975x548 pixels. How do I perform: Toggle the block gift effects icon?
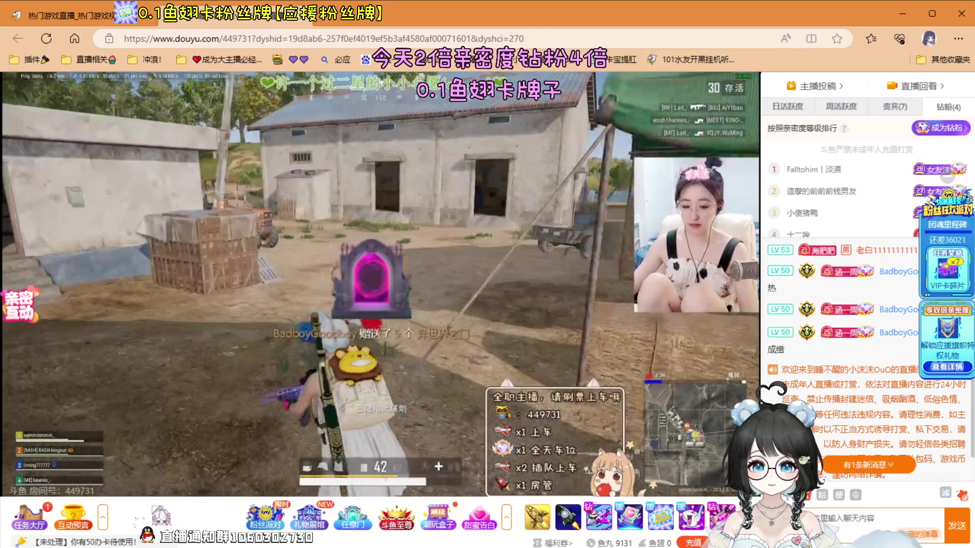point(962,495)
